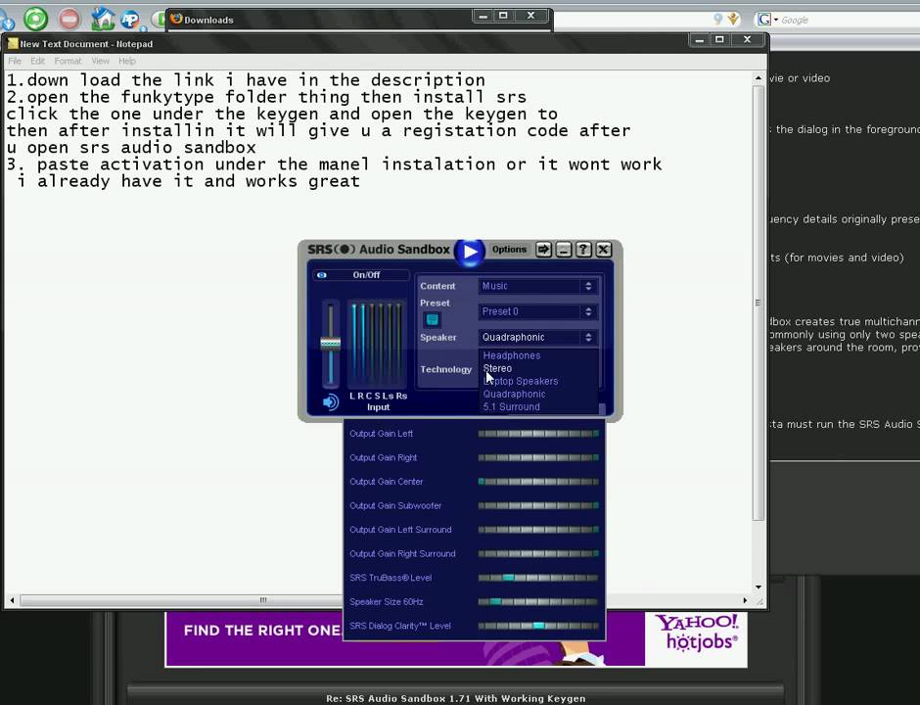The image size is (920, 705).
Task: Click the SRS Dialog Clarity Level slider
Action: coord(538,626)
